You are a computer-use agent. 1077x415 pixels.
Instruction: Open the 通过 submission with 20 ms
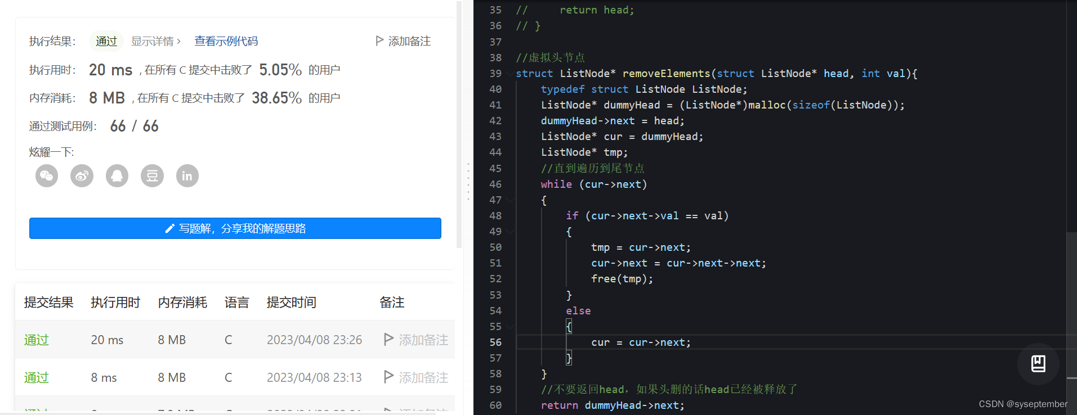(x=37, y=340)
